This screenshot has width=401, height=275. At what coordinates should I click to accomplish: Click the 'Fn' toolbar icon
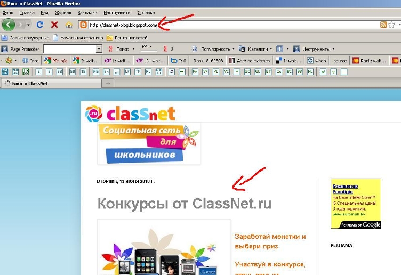tap(195, 72)
